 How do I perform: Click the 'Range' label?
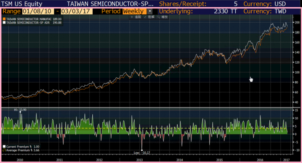[x=11, y=11]
